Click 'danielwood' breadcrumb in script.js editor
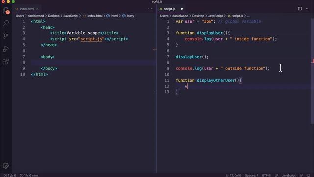Viewport: 314px width, 177px height. pos(180,16)
